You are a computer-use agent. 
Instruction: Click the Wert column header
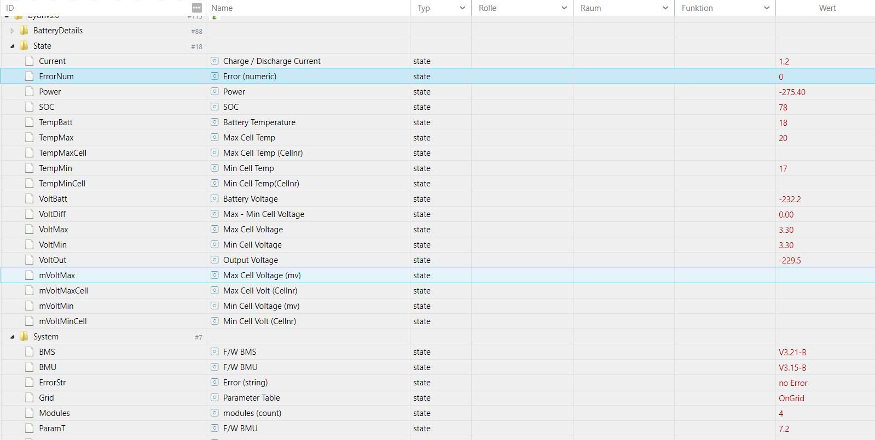pos(827,8)
